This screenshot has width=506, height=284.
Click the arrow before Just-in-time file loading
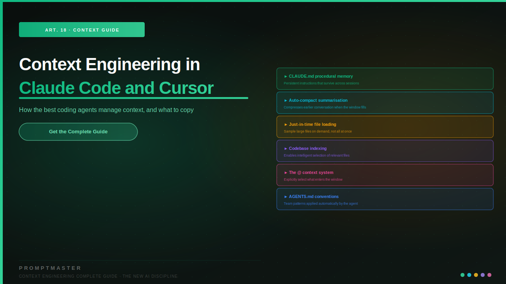(x=285, y=124)
